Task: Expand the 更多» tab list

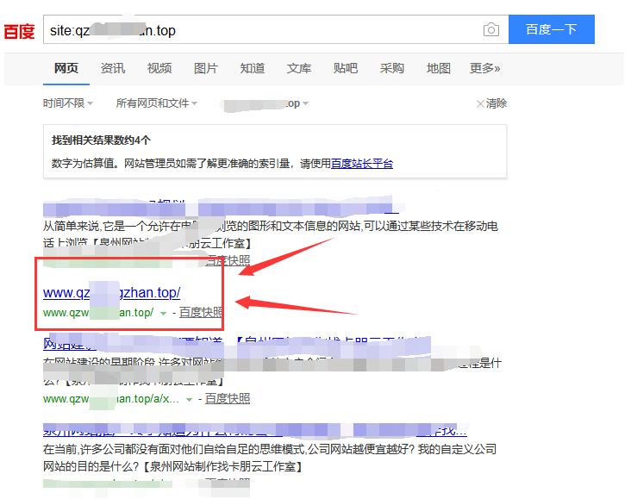Action: [485, 68]
